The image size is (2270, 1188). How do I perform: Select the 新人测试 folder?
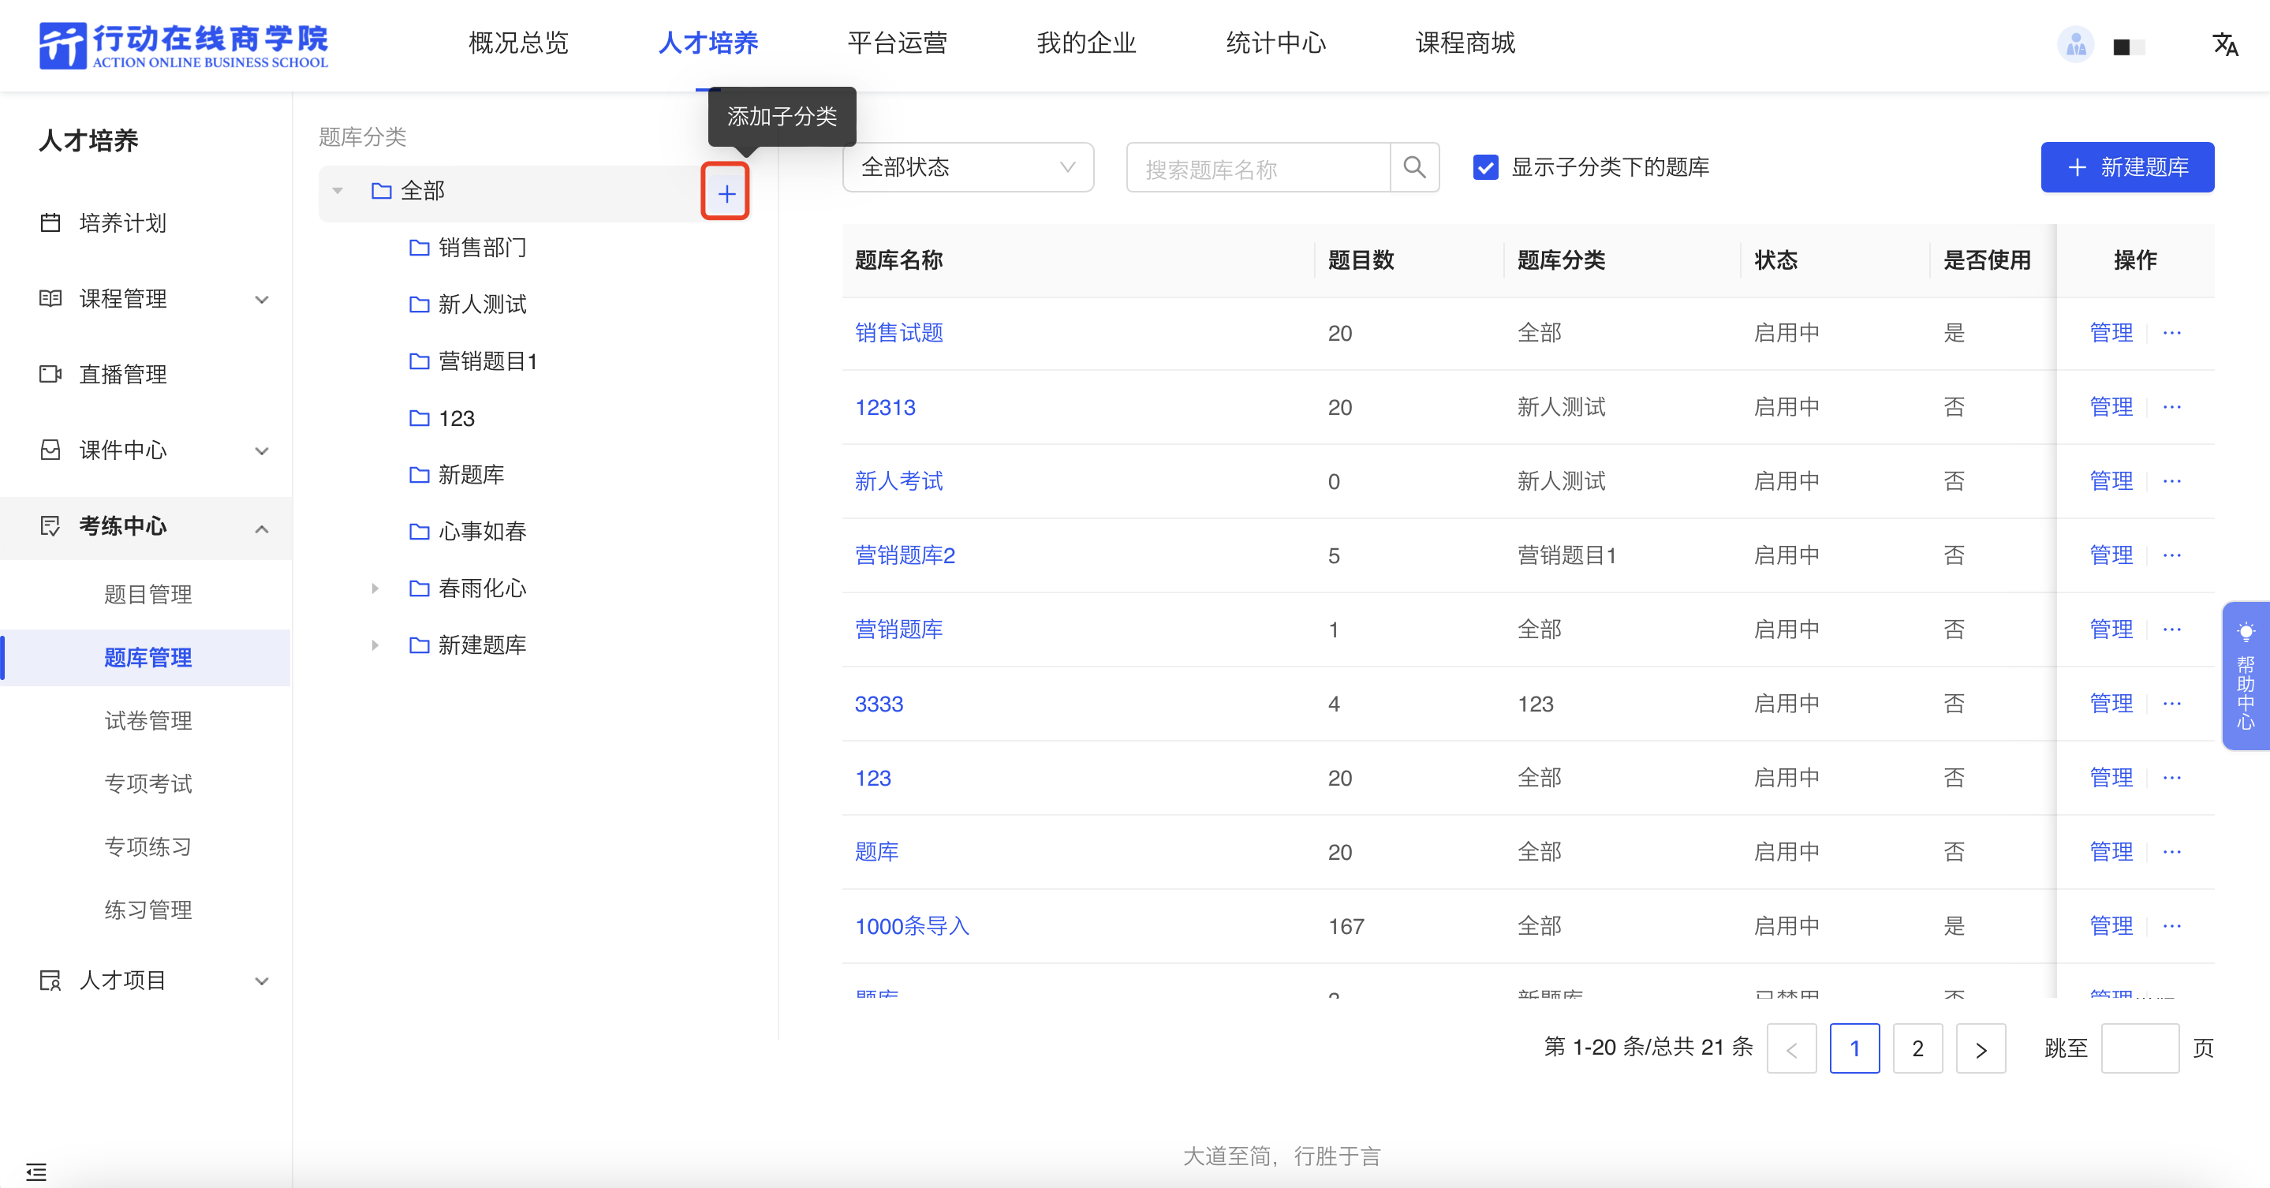[468, 305]
